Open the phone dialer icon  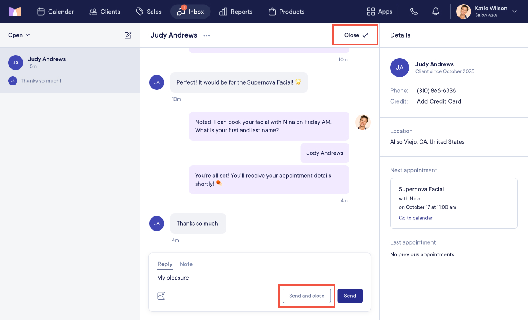pos(414,12)
